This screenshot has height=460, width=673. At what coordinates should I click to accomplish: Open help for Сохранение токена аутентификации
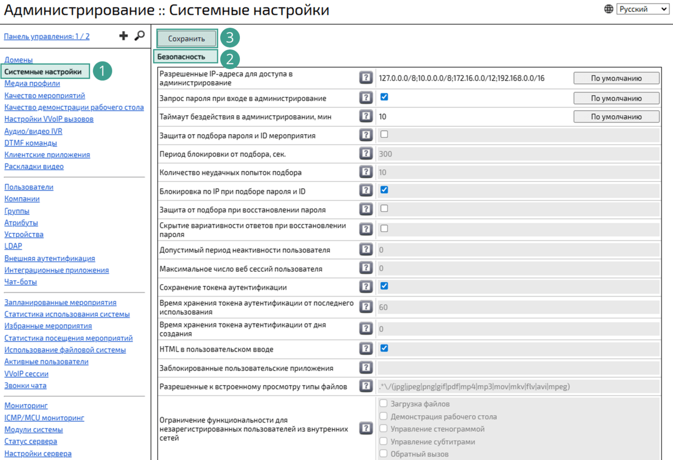click(366, 287)
